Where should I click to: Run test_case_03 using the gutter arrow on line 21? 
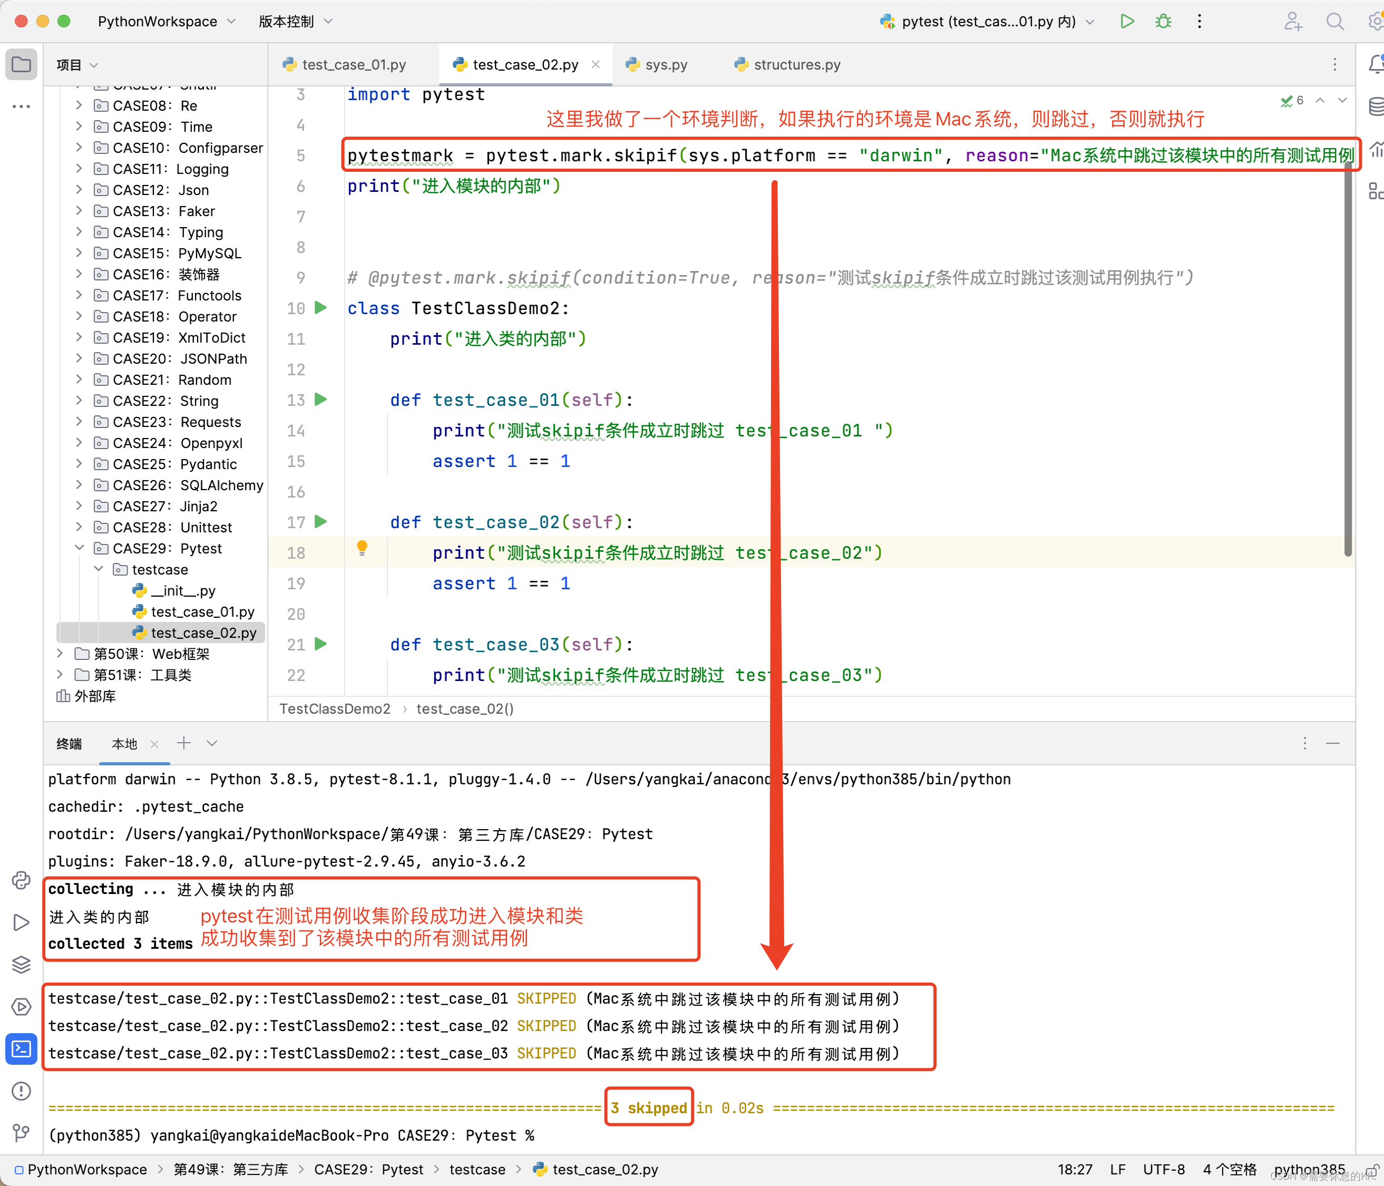pos(321,644)
